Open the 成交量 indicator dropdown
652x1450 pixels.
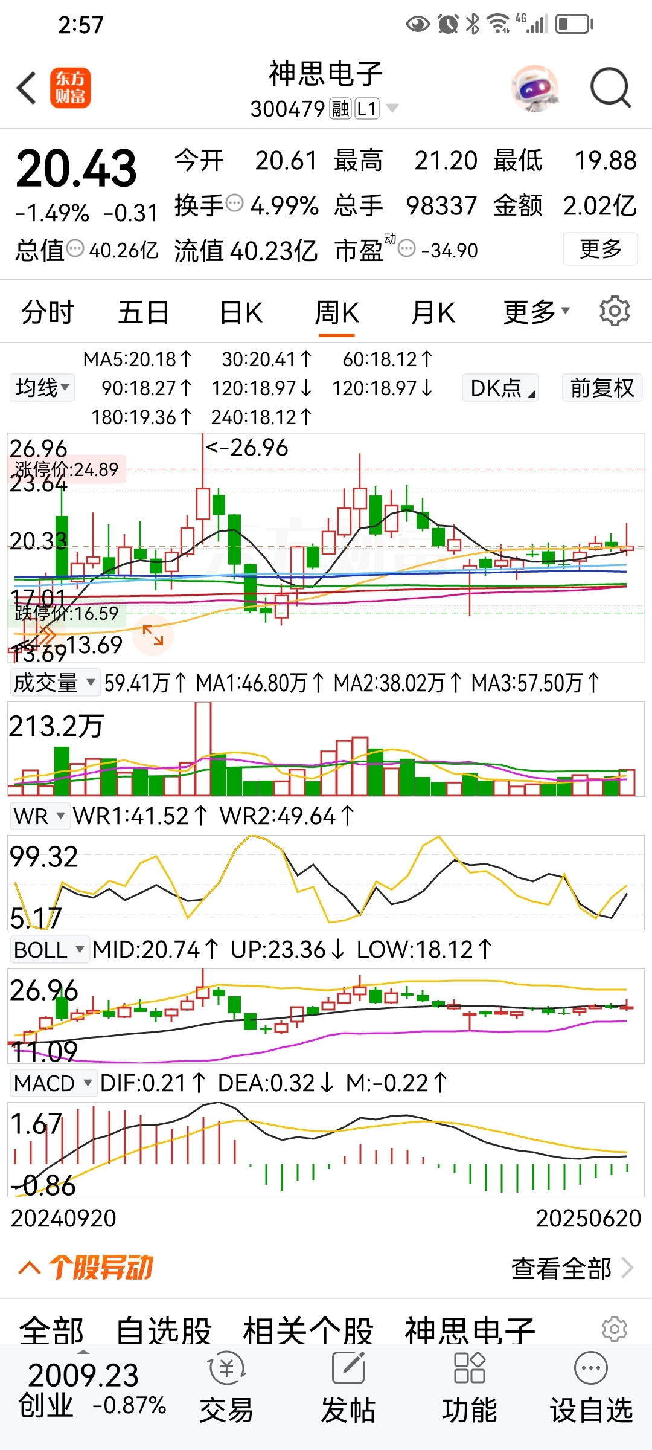[55, 682]
